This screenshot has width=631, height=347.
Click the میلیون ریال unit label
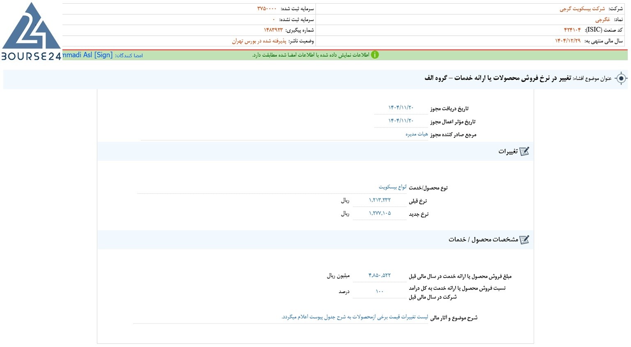point(338,275)
